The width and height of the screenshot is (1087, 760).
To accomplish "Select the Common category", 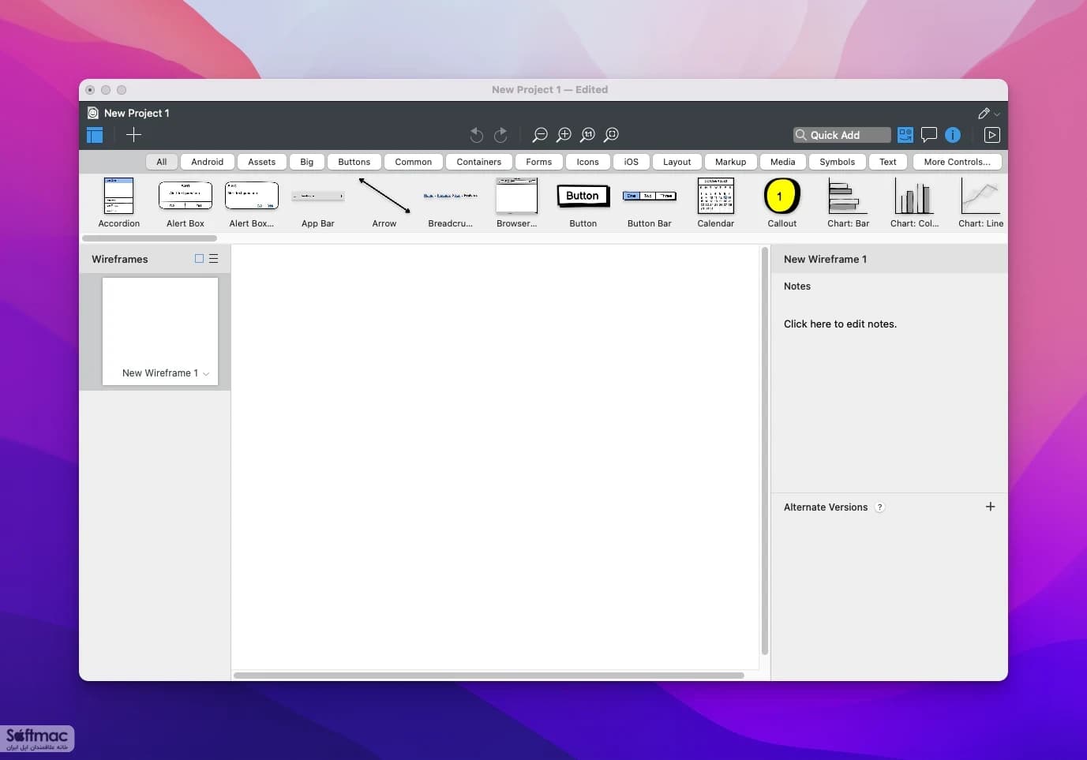I will tap(414, 162).
